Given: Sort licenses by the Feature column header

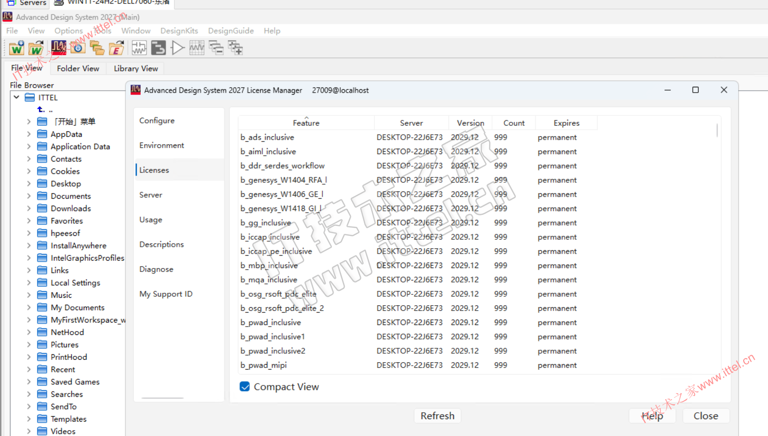Looking at the screenshot, I should 306,123.
